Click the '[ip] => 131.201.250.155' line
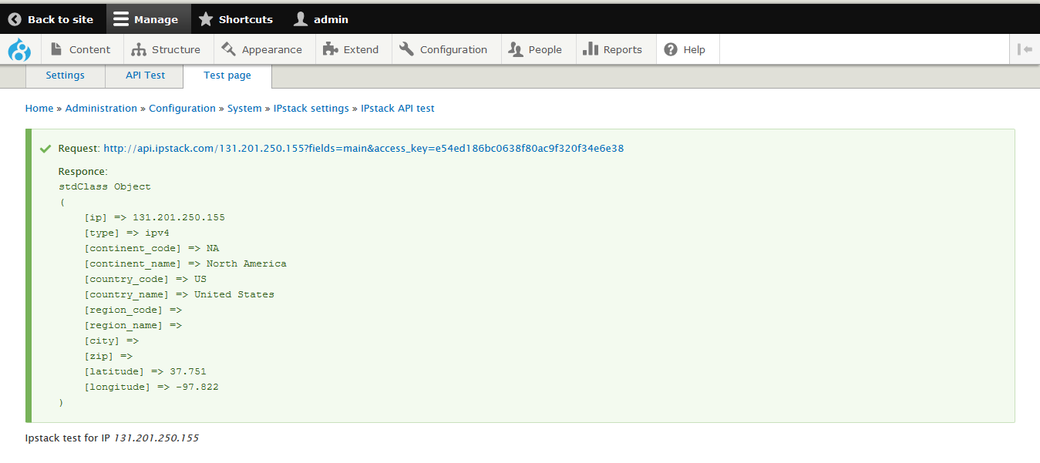 click(155, 217)
